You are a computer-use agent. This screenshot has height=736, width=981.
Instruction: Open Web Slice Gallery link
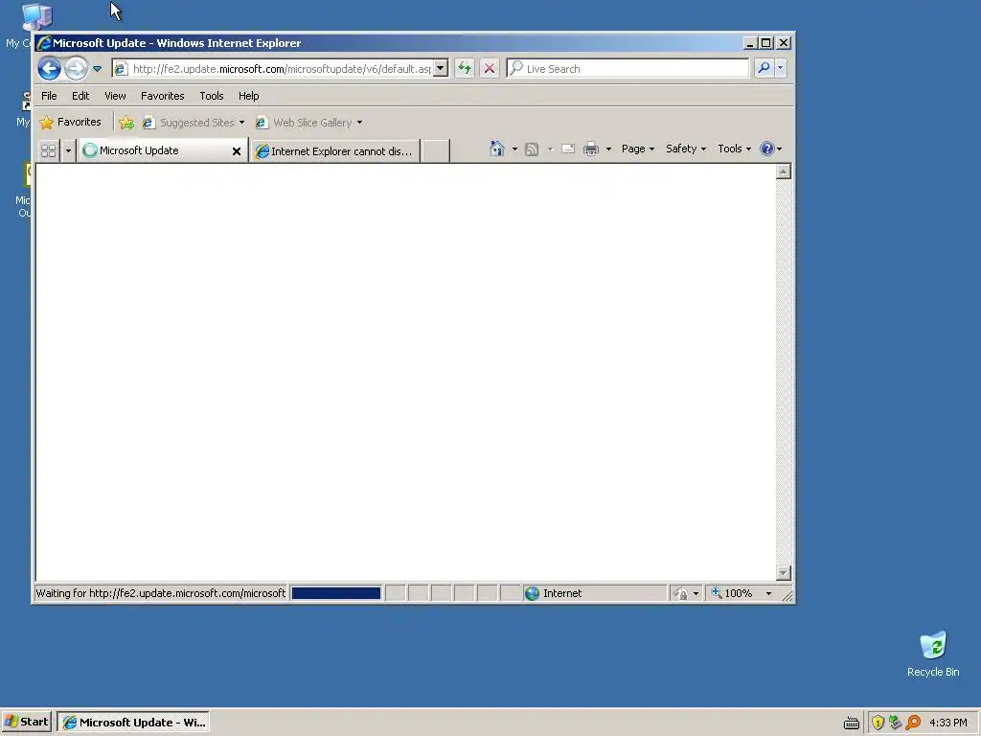pos(308,123)
